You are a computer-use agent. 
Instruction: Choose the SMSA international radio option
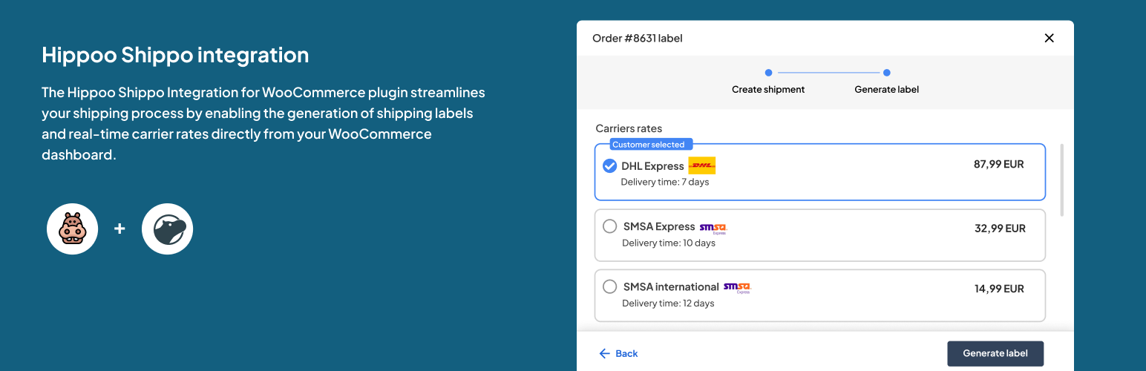tap(610, 286)
